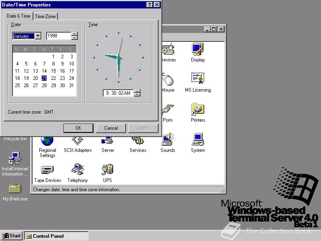321x241 pixels.
Task: Decrease the year with down arrow
Action: 75,38
